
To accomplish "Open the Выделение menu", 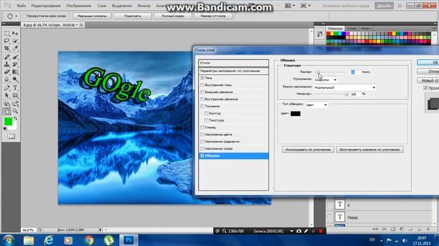I will pyautogui.click(x=122, y=5).
